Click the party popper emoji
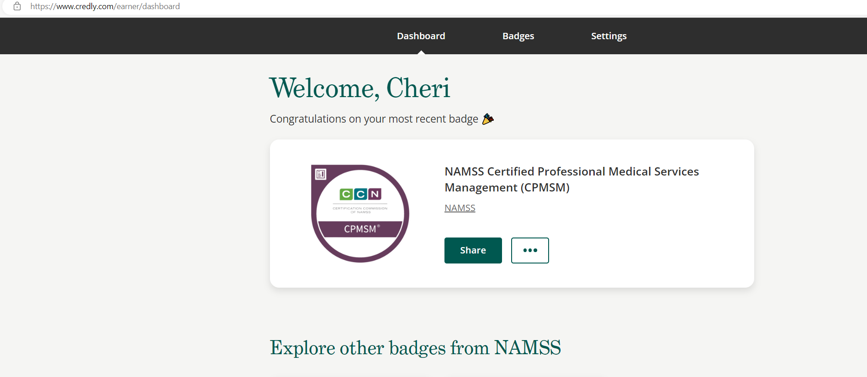 (x=488, y=119)
